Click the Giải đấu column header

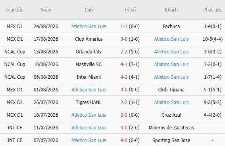pyautogui.click(x=15, y=10)
